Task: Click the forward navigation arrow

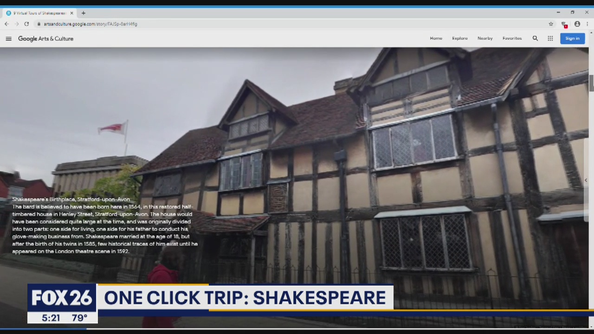Action: tap(17, 24)
